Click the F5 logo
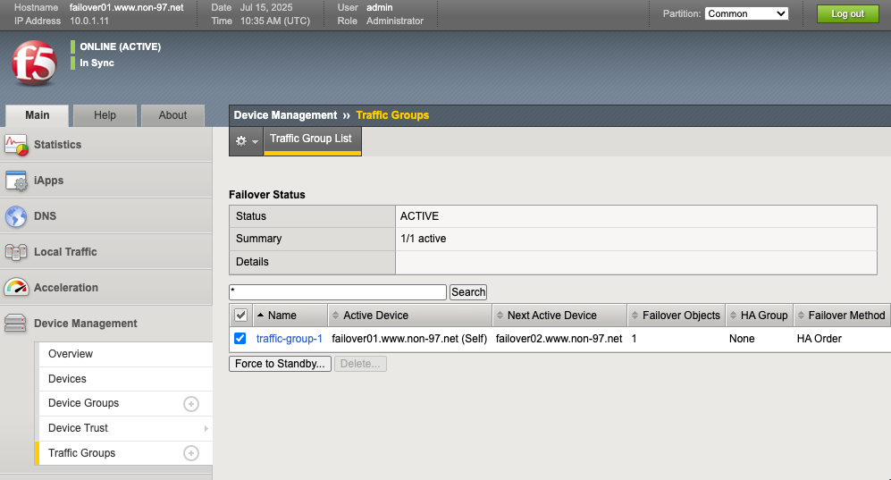The width and height of the screenshot is (891, 480). click(34, 63)
